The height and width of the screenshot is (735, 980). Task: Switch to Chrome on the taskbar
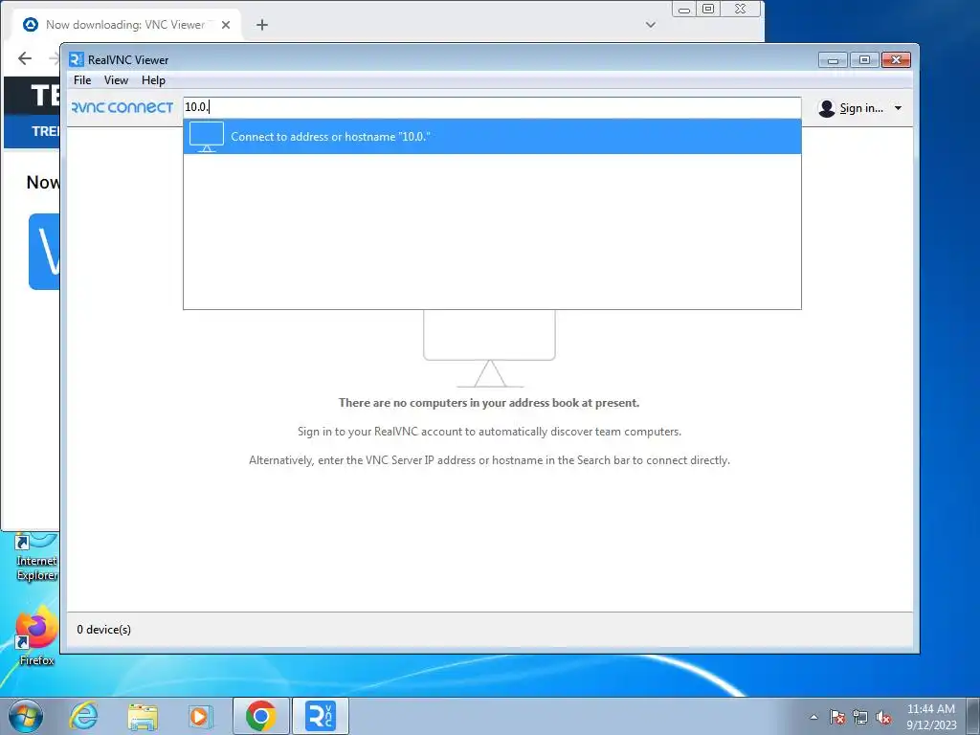261,716
